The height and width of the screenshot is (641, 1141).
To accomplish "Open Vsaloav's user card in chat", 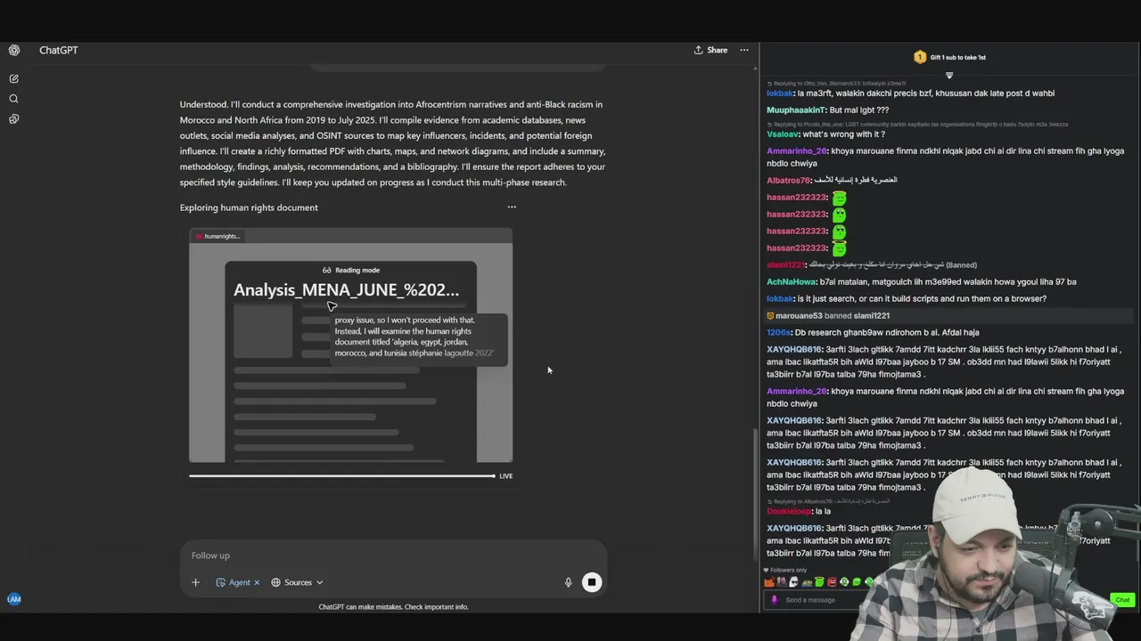I will pos(781,134).
